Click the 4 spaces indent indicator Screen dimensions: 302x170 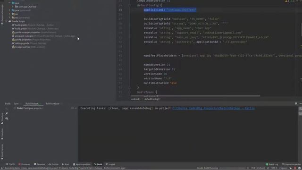[x=283, y=168]
